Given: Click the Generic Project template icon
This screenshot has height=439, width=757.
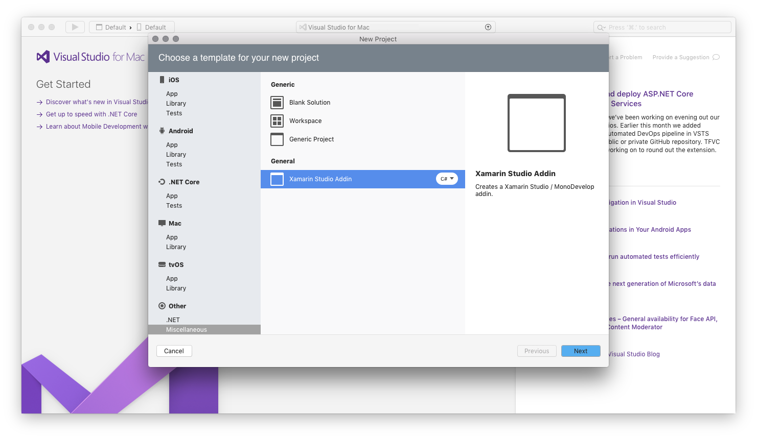Looking at the screenshot, I should 277,139.
